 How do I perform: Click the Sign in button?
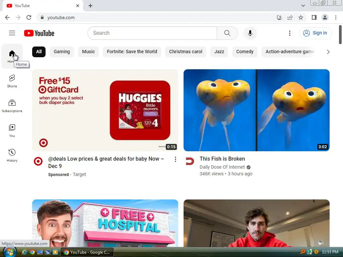point(315,33)
